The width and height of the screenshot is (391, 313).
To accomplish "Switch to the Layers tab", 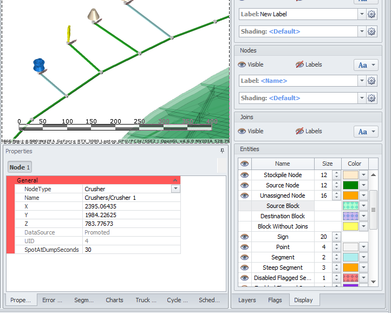I will pyautogui.click(x=247, y=300).
